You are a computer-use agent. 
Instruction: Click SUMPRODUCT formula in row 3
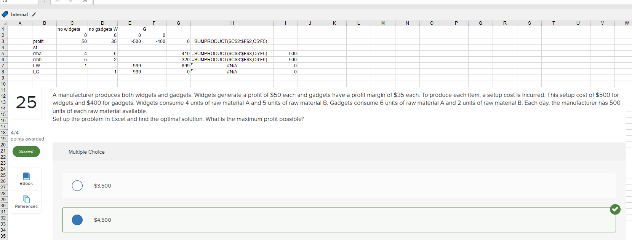232,41
